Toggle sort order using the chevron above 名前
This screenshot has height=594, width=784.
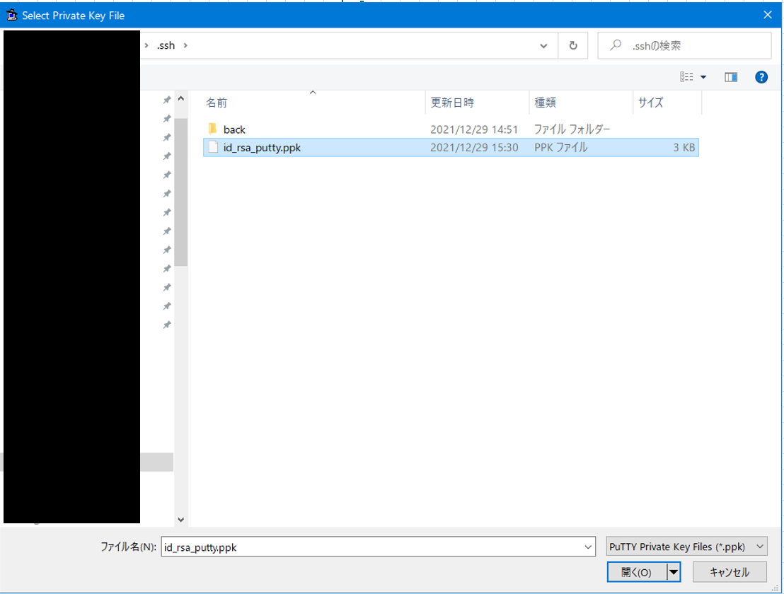pos(312,91)
